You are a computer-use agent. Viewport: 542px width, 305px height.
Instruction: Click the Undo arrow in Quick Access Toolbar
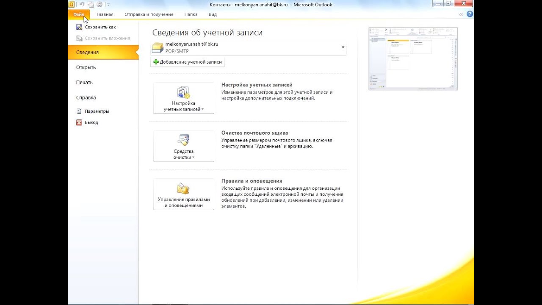[x=82, y=4]
